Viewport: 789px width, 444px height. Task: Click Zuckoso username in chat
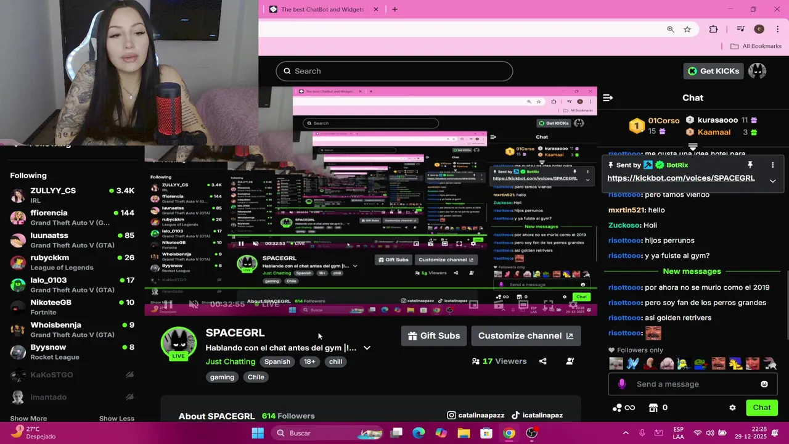624,225
